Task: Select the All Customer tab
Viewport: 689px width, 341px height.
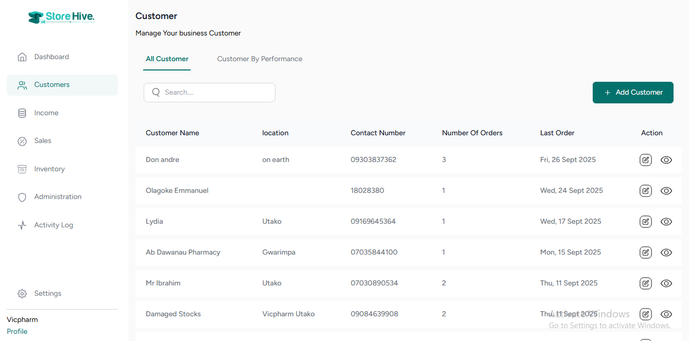Action: (x=167, y=59)
